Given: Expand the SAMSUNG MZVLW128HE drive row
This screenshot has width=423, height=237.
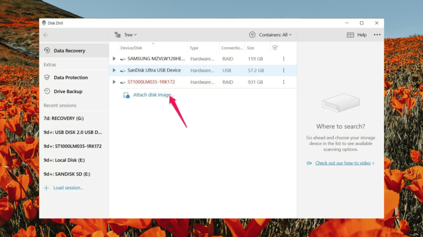Looking at the screenshot, I should click(114, 58).
